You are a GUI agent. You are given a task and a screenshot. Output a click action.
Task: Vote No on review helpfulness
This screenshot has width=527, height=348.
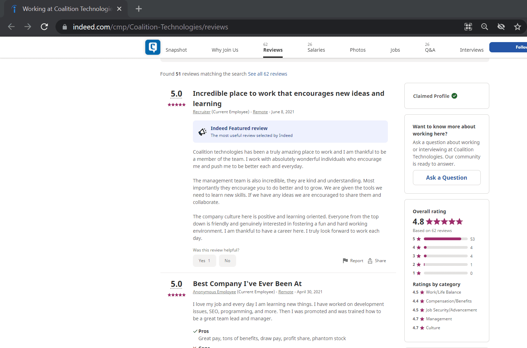point(228,261)
